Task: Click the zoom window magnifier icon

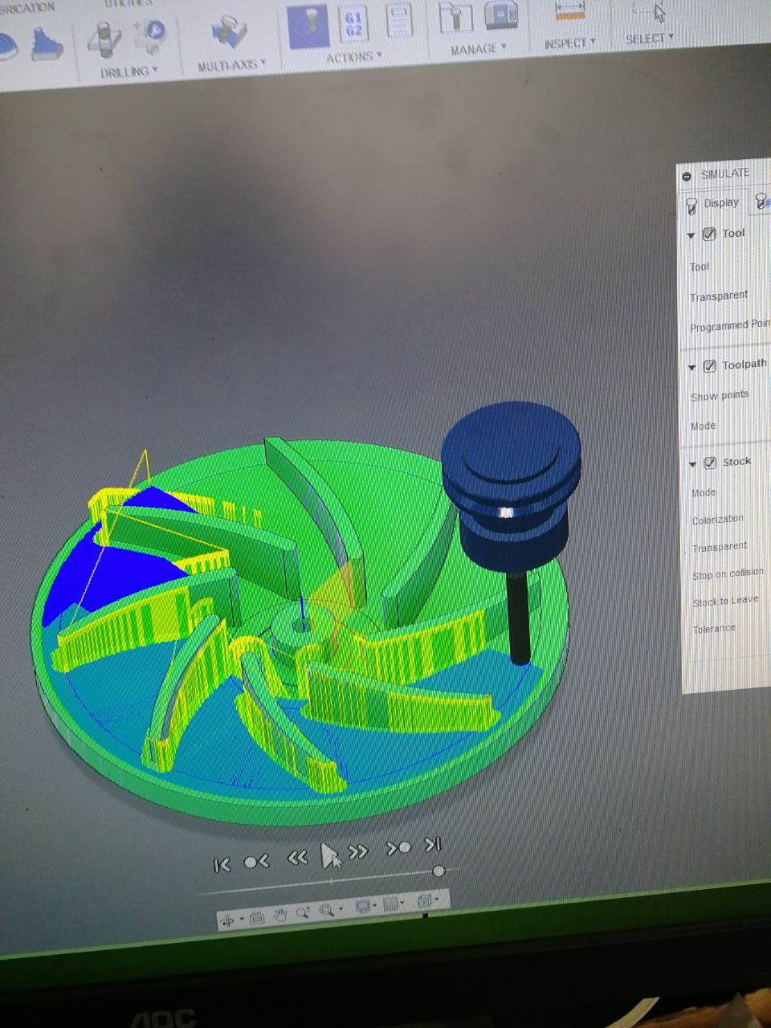Action: (326, 910)
